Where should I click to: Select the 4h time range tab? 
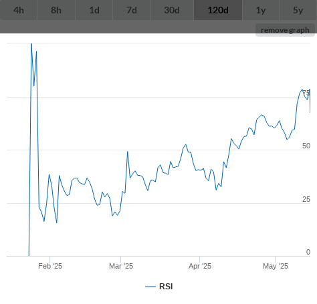[x=19, y=10]
